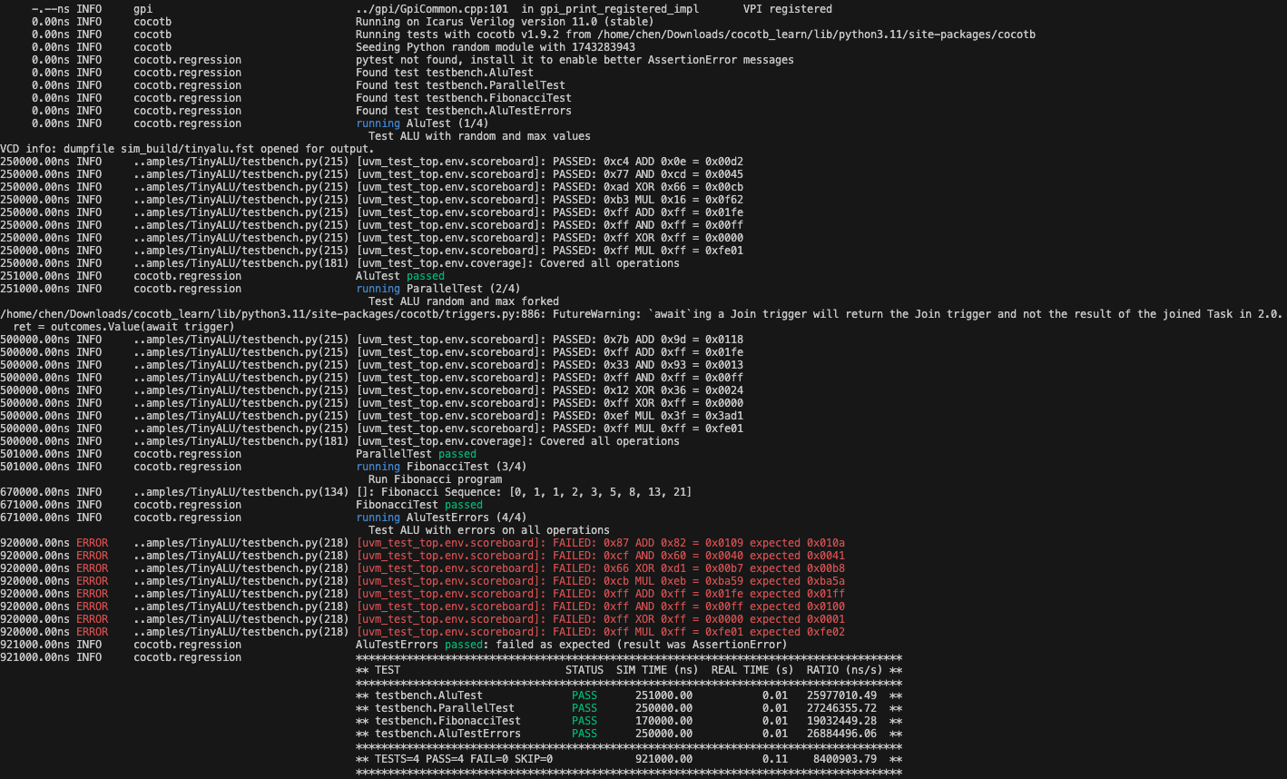Image resolution: width=1287 pixels, height=779 pixels.
Task: Click the first red ERROR label at 920000.00ns
Action: pyautogui.click(x=92, y=543)
